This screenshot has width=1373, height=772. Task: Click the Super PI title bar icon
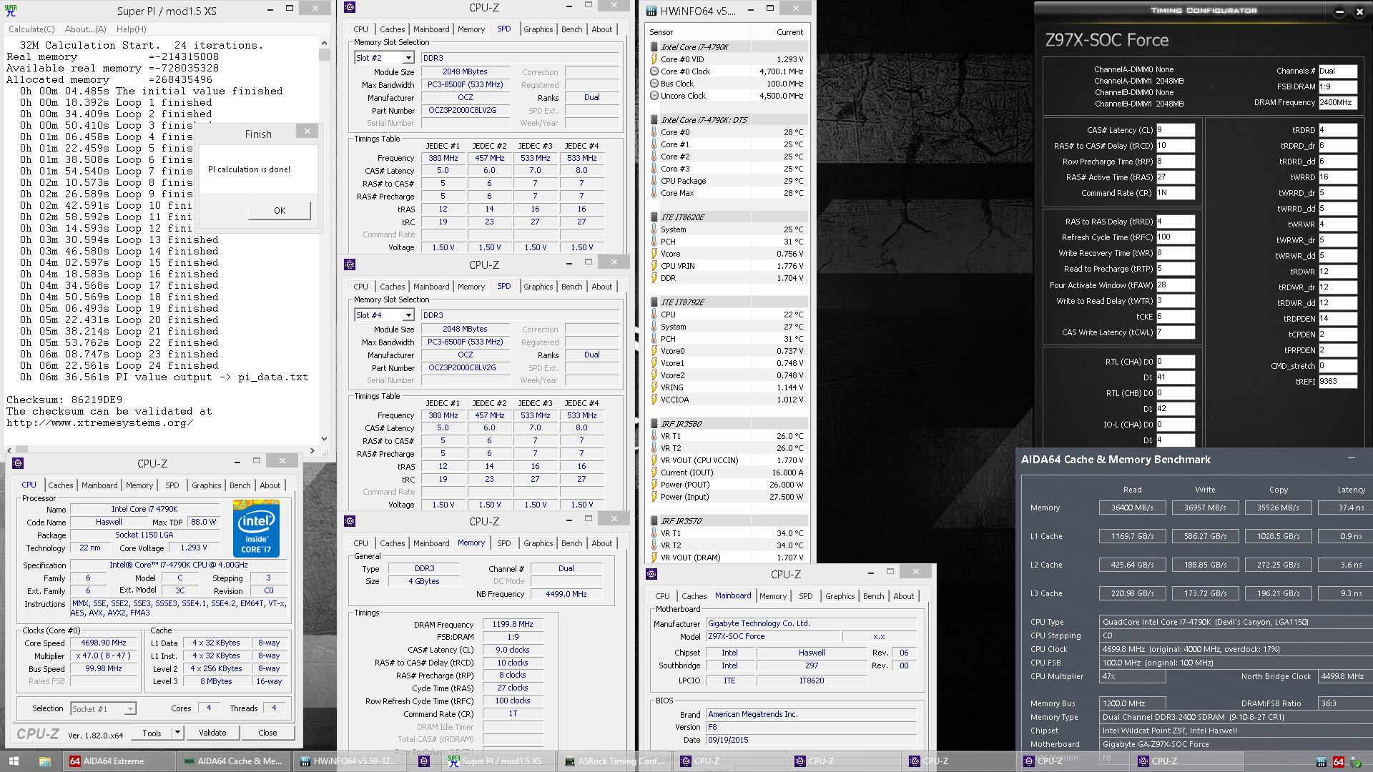(x=11, y=11)
